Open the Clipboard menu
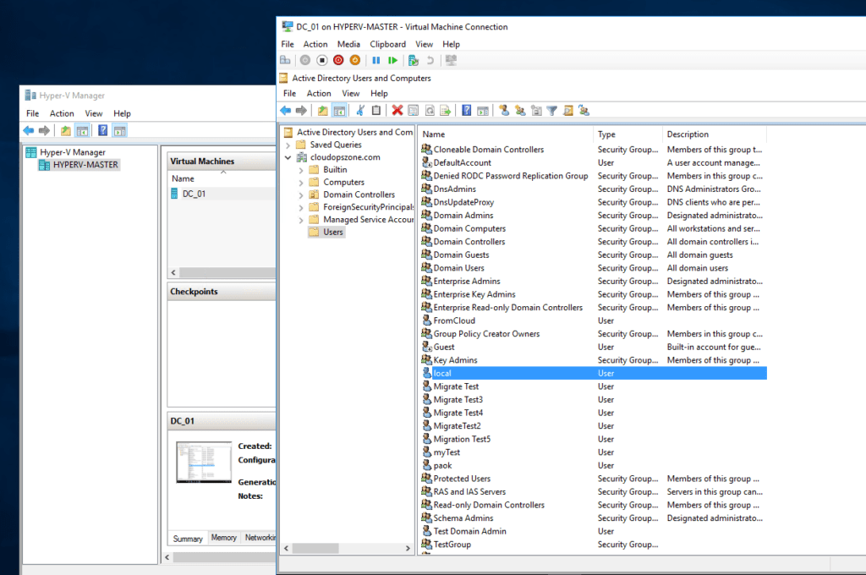This screenshot has width=866, height=575. point(387,44)
